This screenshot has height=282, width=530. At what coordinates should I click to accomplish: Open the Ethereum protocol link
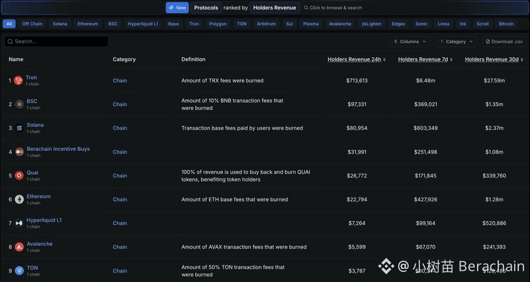(x=38, y=196)
